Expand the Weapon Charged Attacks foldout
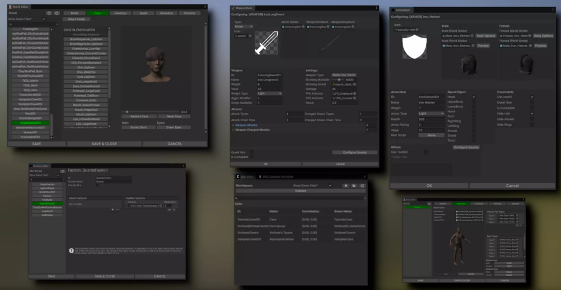This screenshot has width=561, height=290. [x=233, y=129]
